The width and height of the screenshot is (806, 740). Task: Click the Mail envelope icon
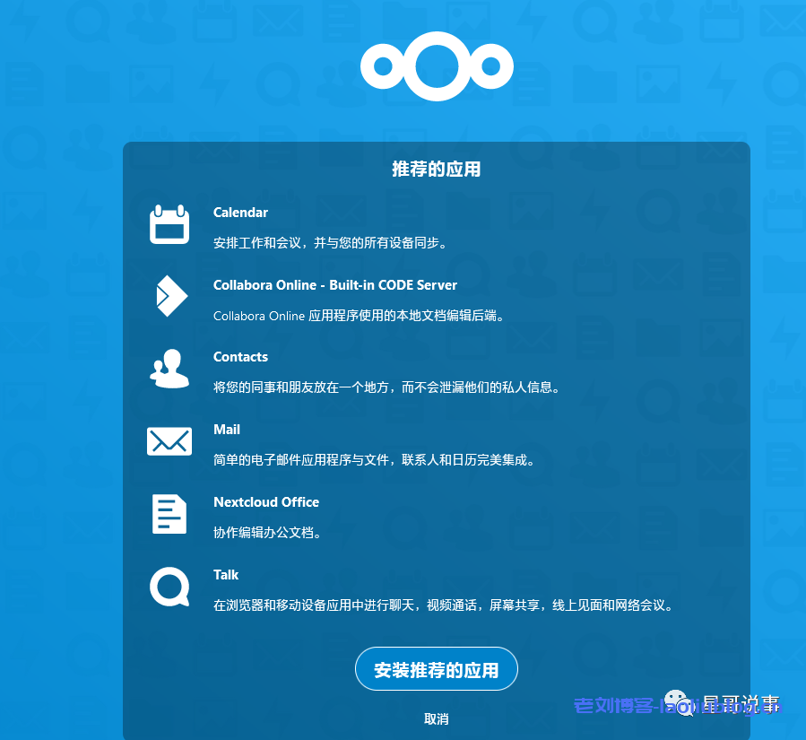pyautogui.click(x=169, y=441)
